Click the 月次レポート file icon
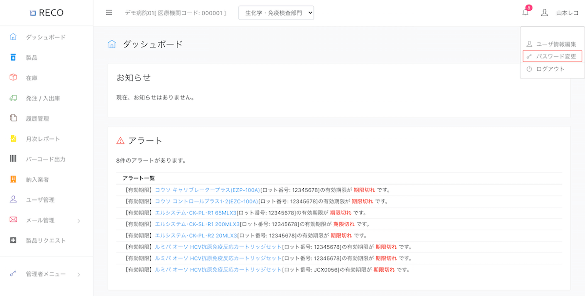The image size is (585, 296). point(13,138)
